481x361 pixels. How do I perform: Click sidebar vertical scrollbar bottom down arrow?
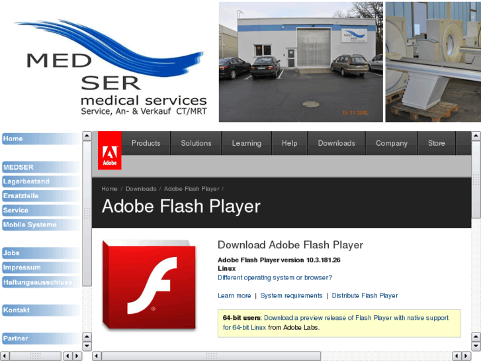(x=87, y=346)
